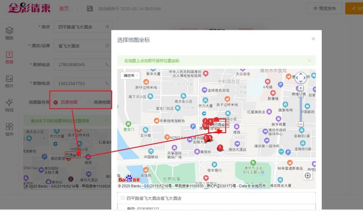Click the 国家电网 map icon
The width and height of the screenshot is (363, 211).
click(x=285, y=105)
